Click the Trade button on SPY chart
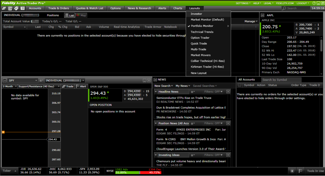Viewport: 325px width, 176px height. 68,86
